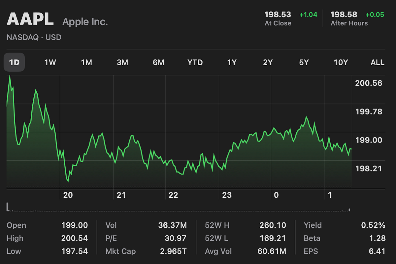396x264 pixels.
Task: Select the 3M time range
Action: click(x=123, y=62)
